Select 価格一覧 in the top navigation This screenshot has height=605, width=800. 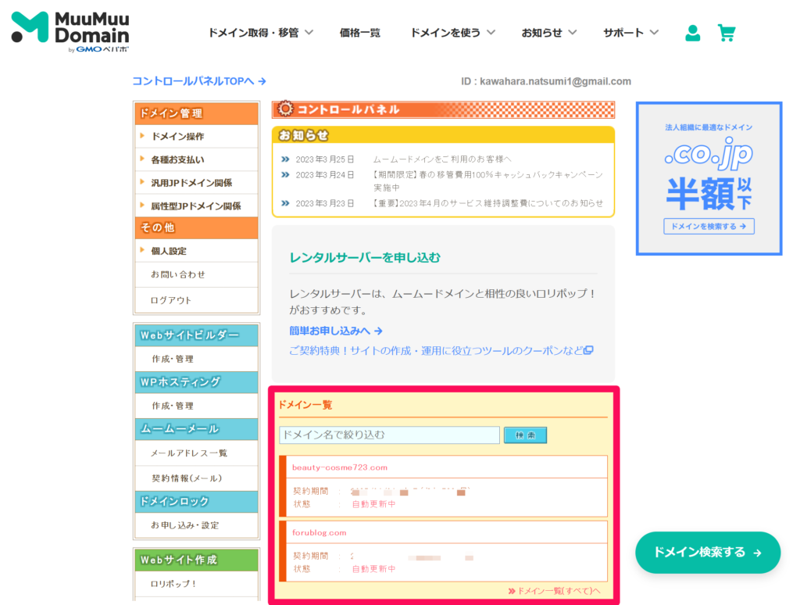coord(360,34)
